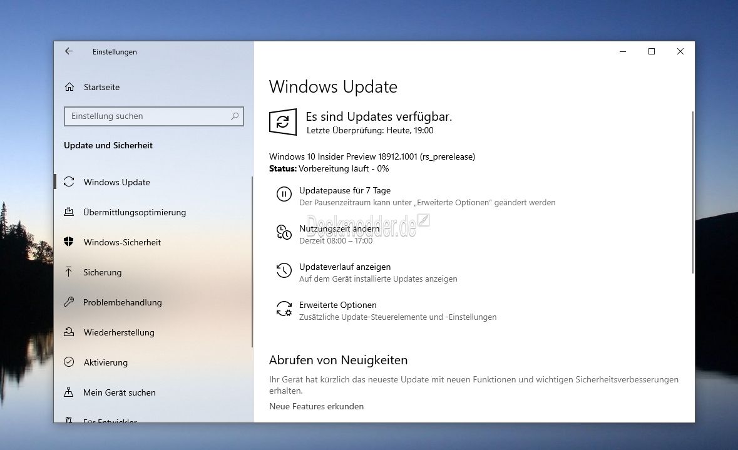Click the 'Status: Vorbereitung läuft - 0%' text

click(x=329, y=168)
